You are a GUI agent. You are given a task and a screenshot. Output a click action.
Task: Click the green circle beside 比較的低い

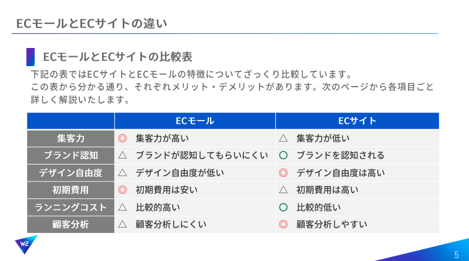coord(284,207)
